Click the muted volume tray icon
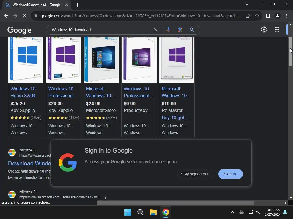This screenshot has width=293, height=219. tap(258, 212)
